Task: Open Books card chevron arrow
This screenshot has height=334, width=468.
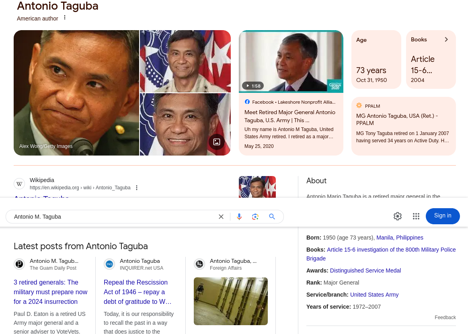Action: 446,39
